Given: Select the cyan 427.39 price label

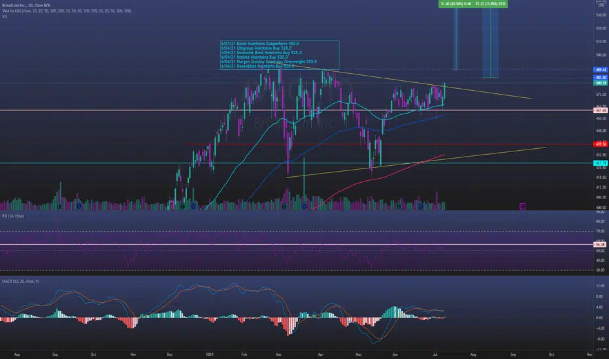Looking at the screenshot, I should point(601,163).
